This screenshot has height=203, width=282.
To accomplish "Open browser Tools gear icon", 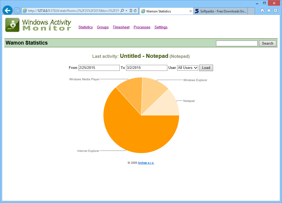I will coord(276,11).
